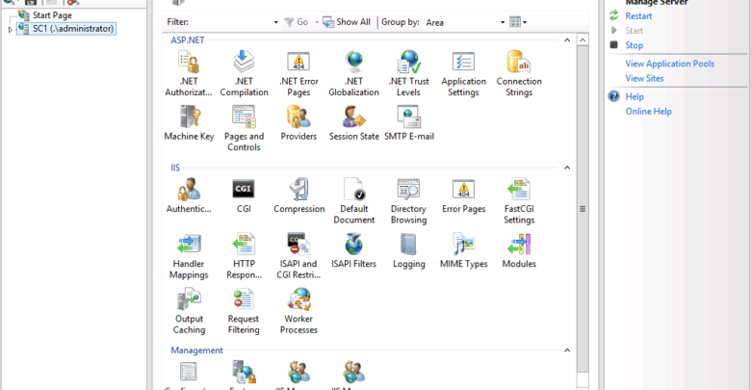This screenshot has height=390, width=751.
Task: Open Default Document feature
Action: 354,201
